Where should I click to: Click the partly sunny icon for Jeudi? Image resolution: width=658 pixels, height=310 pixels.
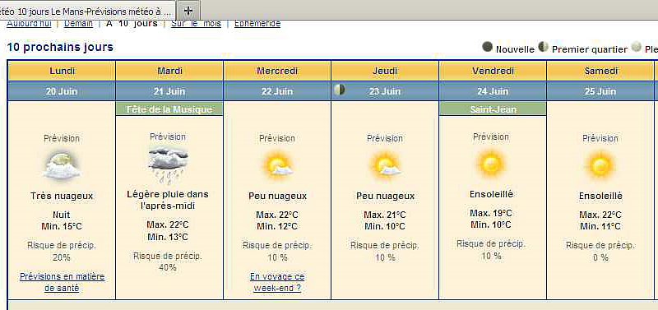coord(385,165)
